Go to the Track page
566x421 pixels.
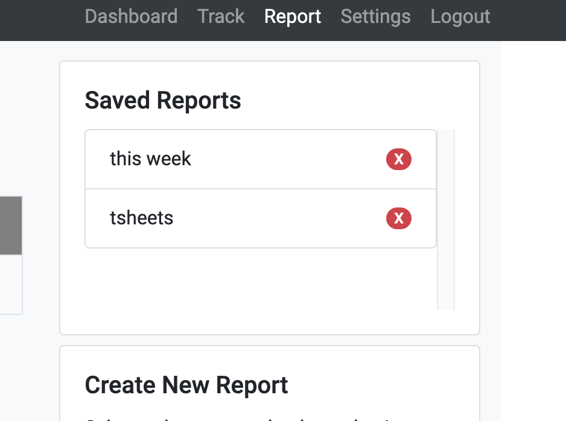[x=221, y=17]
